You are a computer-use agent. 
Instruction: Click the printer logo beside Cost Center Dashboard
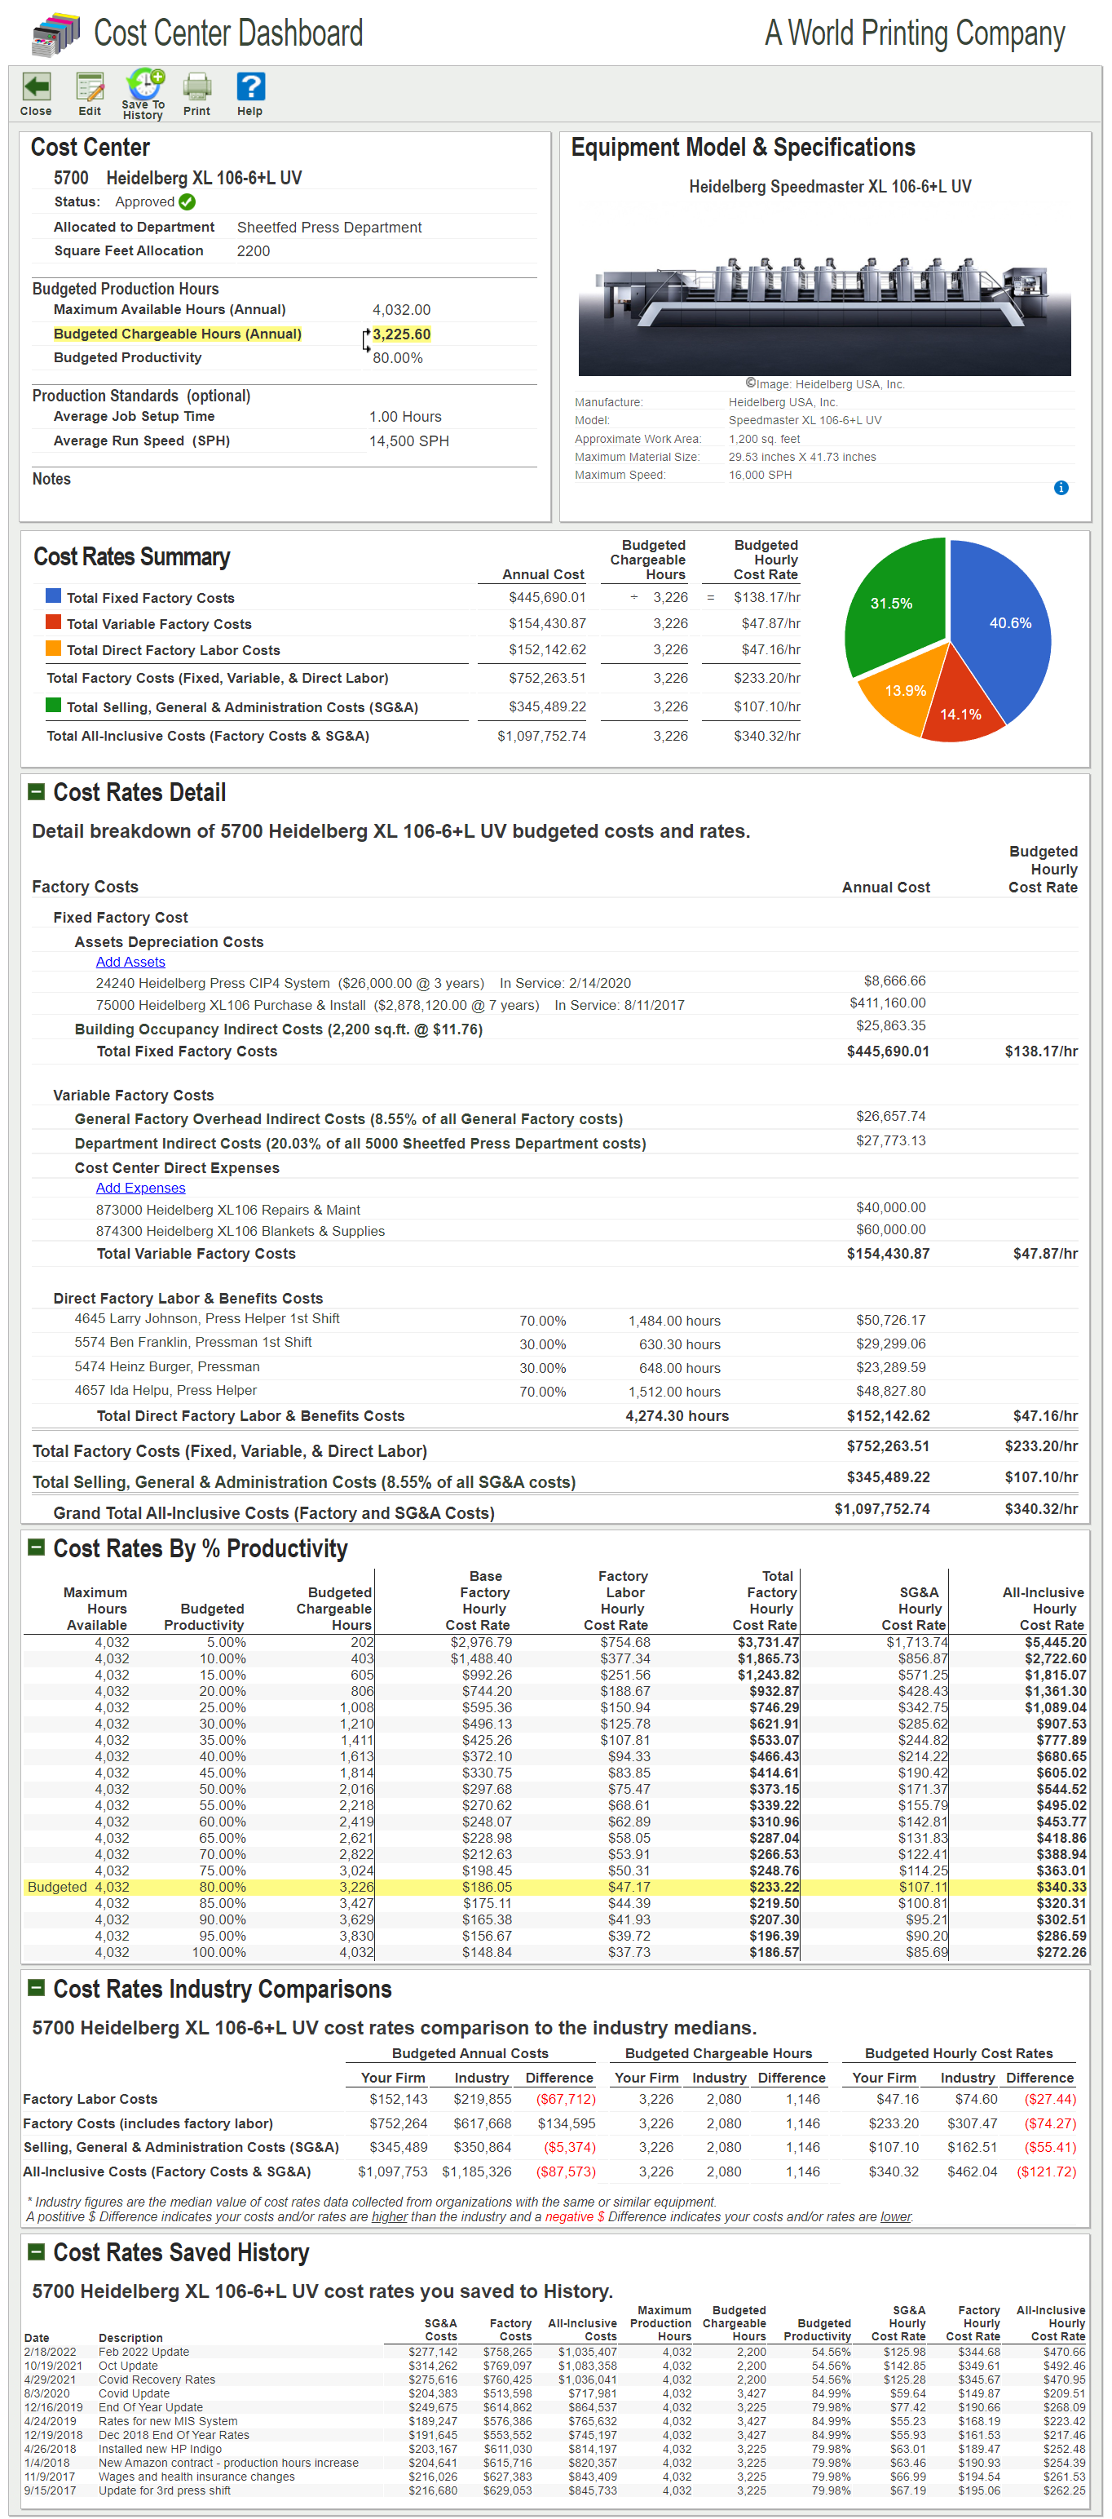click(55, 34)
